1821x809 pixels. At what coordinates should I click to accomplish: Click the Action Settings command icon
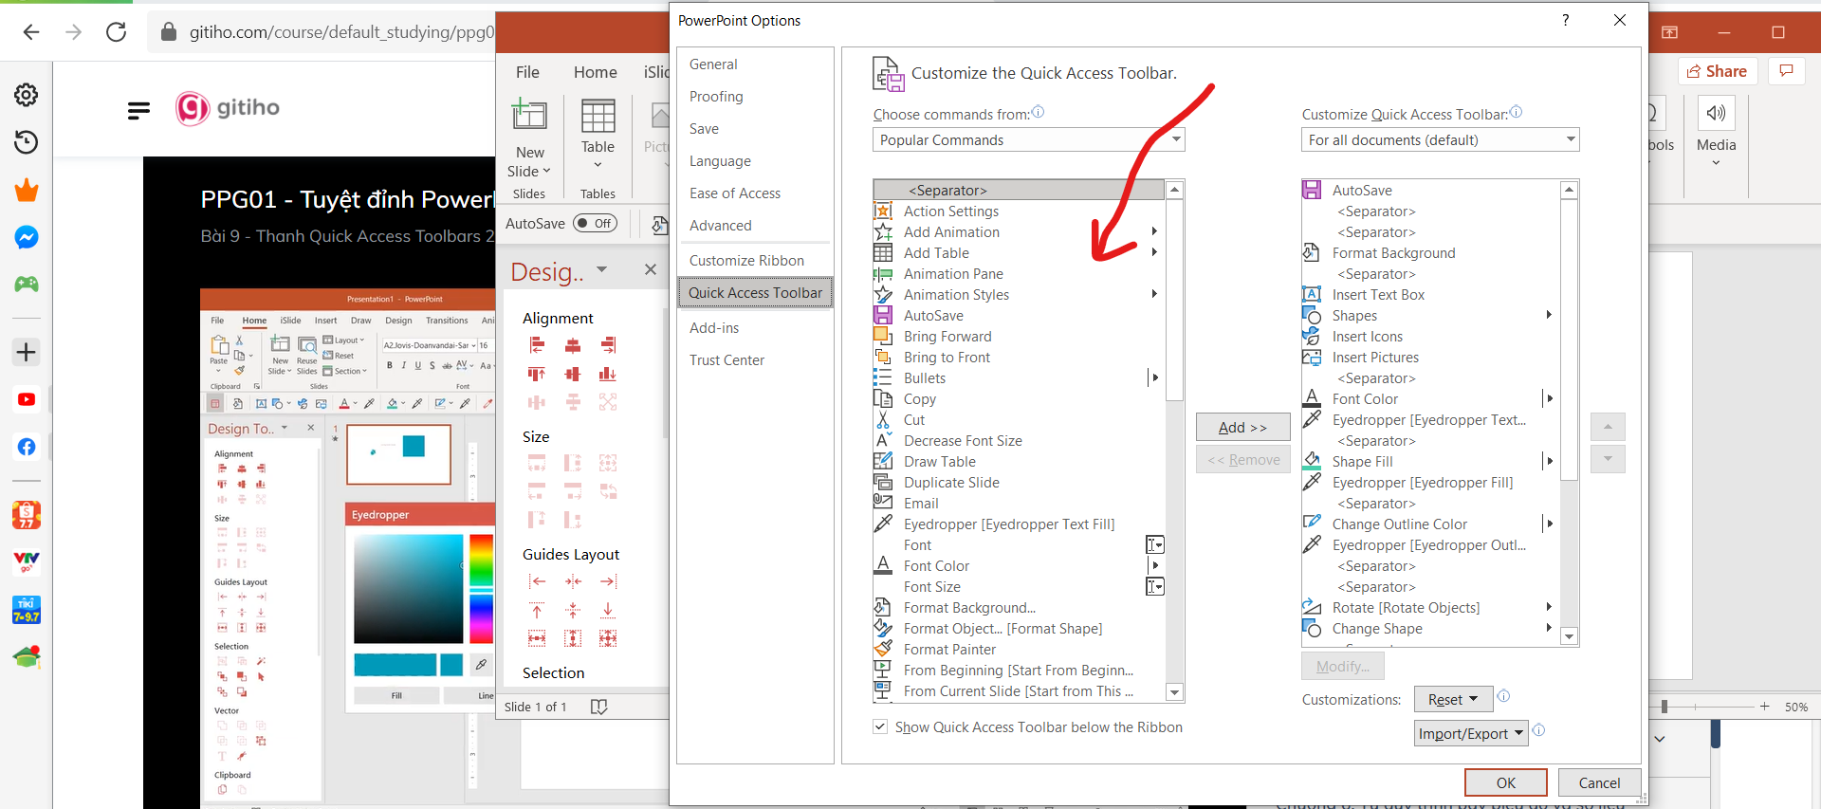(883, 211)
